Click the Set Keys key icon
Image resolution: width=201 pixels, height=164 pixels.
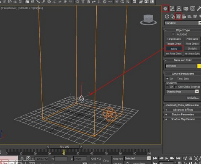(x=106, y=161)
